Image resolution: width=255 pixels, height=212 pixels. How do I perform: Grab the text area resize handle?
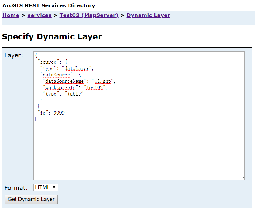pos(242,177)
